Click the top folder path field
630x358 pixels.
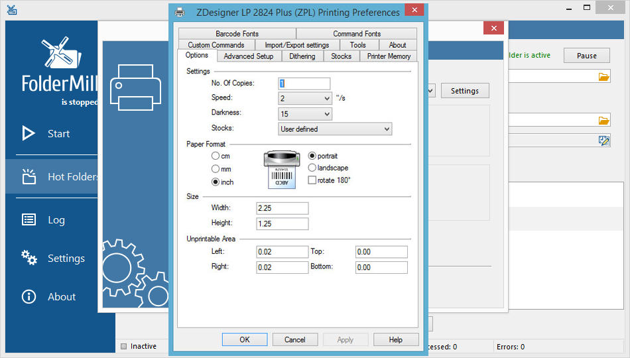pos(559,76)
